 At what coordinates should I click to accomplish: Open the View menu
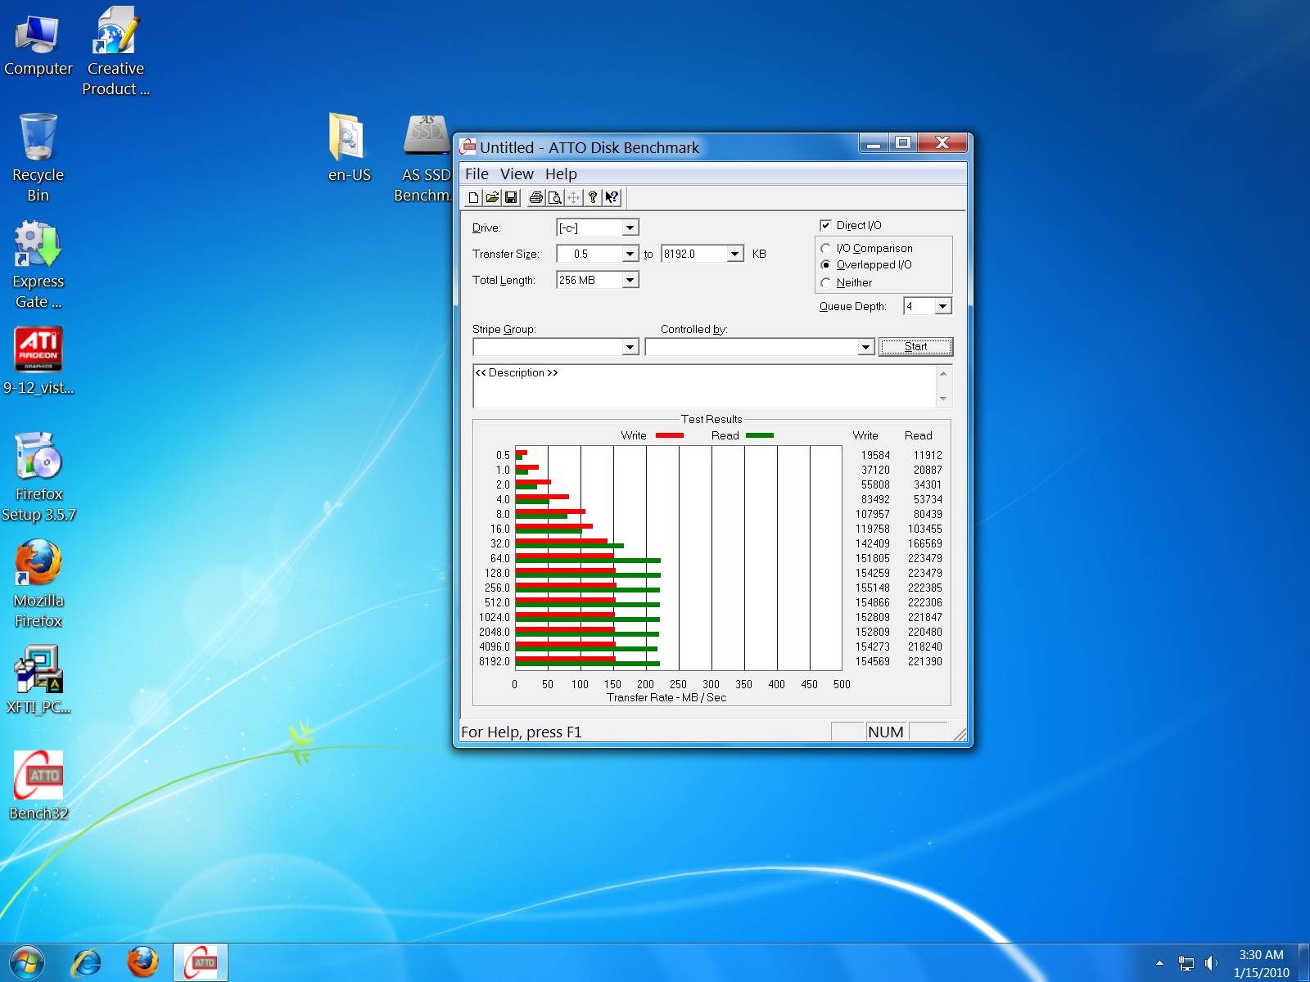pyautogui.click(x=517, y=173)
